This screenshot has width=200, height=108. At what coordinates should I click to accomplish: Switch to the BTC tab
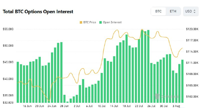158,11
